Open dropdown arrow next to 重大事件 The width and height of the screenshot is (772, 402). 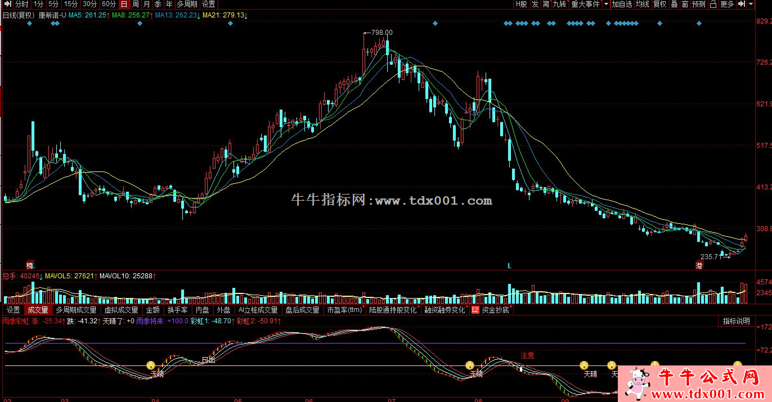pyautogui.click(x=606, y=4)
